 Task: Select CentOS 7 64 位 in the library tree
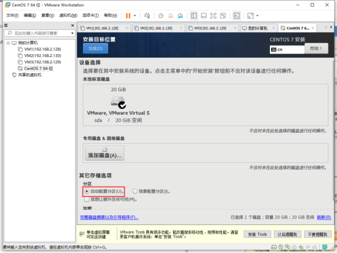pyautogui.click(x=38, y=69)
